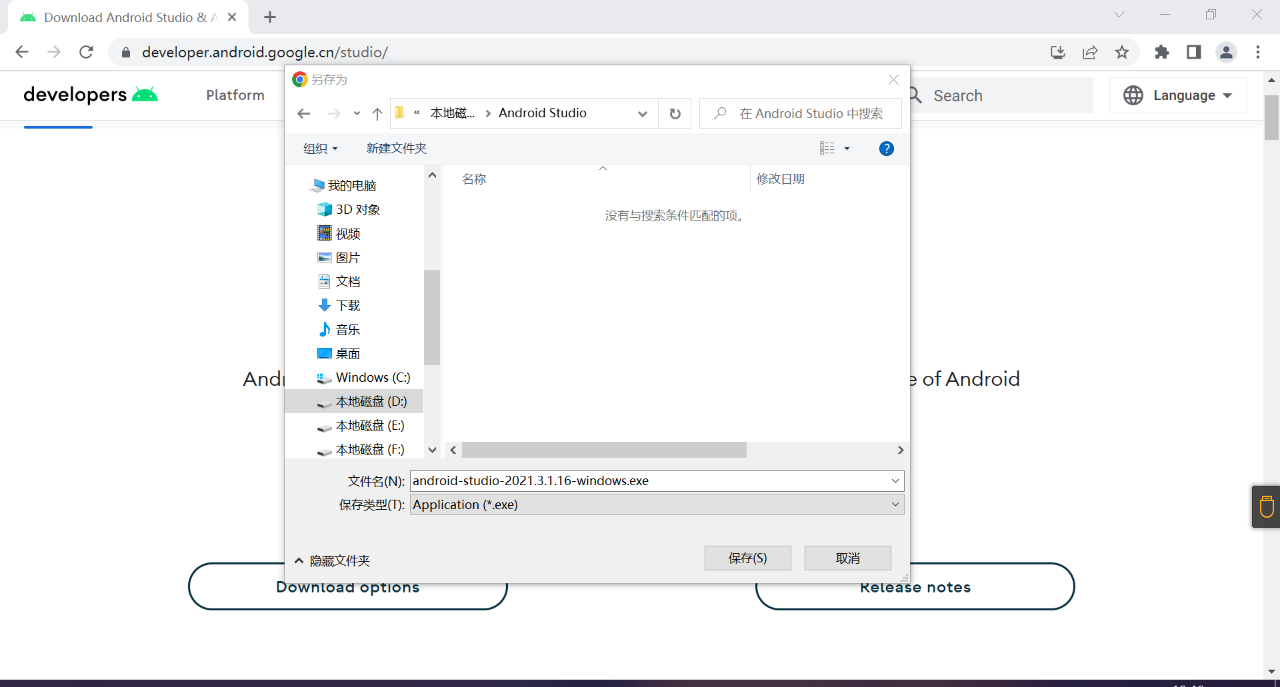This screenshot has width=1280, height=687.
Task: Click the navigation tree scrollbar thumb
Action: click(432, 317)
